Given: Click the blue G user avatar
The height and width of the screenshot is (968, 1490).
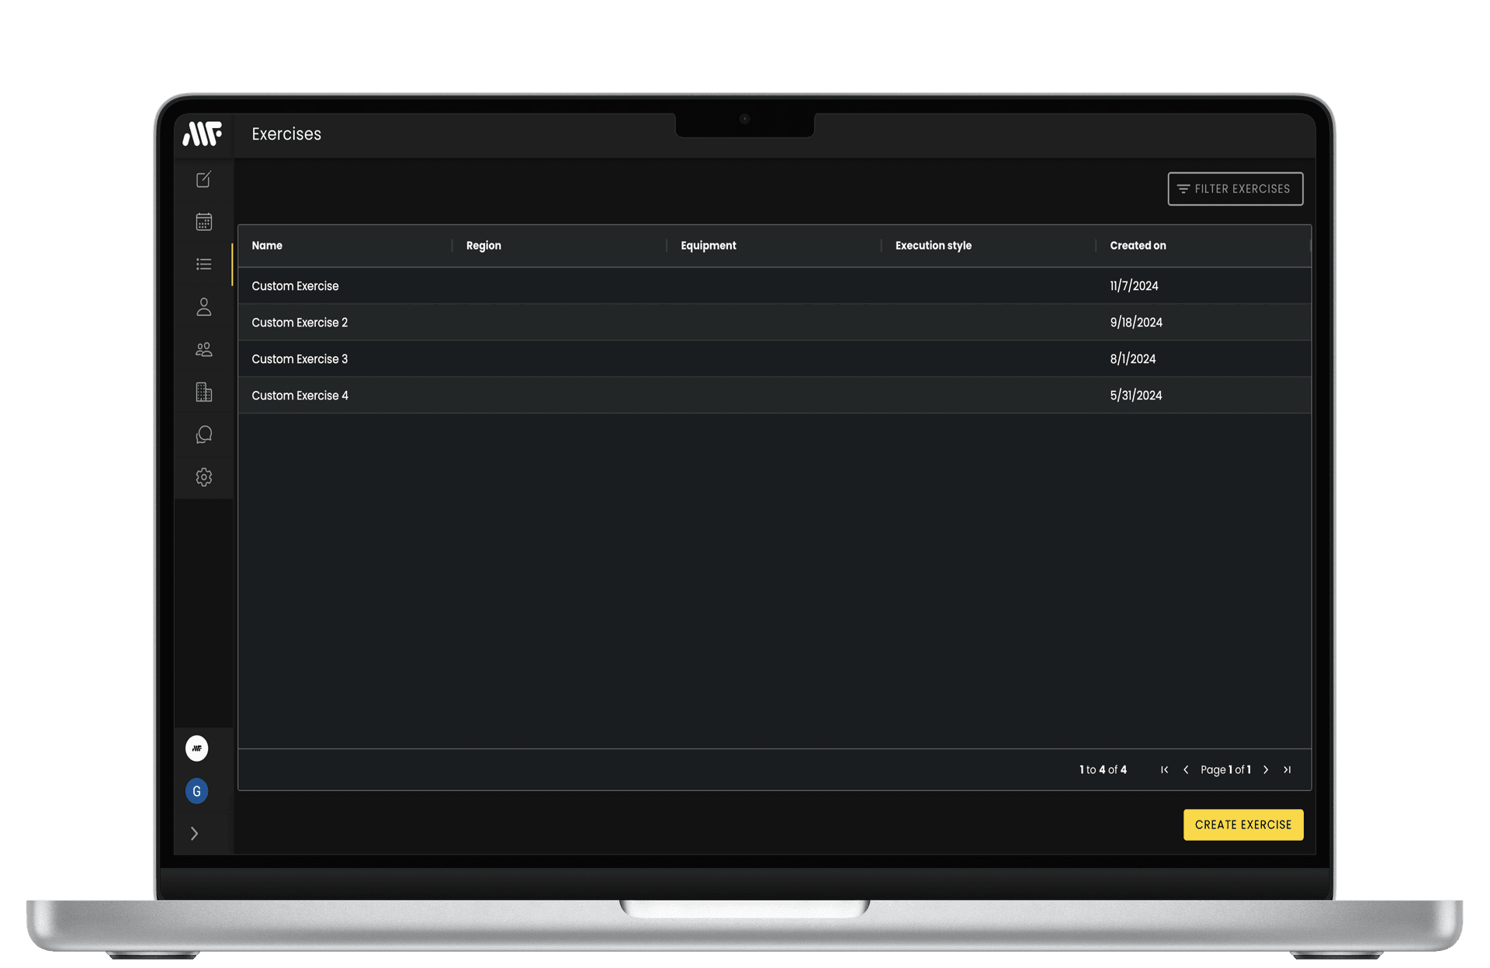Looking at the screenshot, I should click(197, 791).
